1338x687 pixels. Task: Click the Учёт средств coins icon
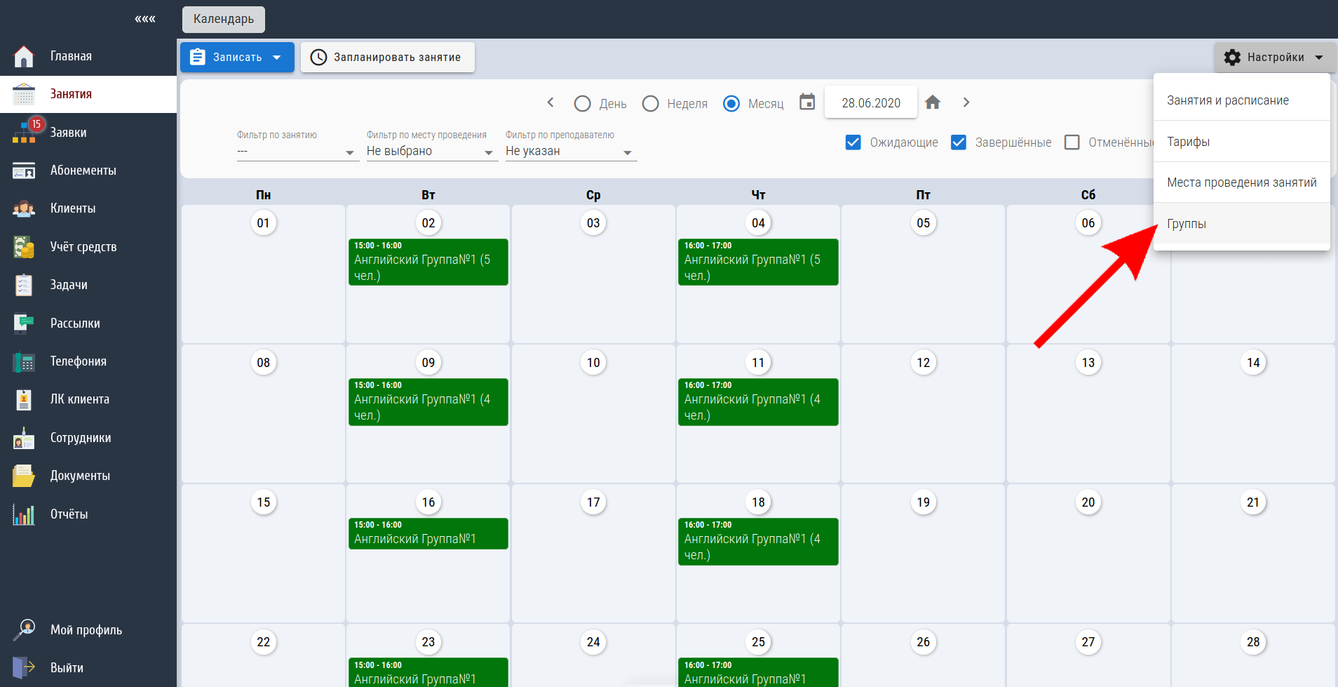point(24,247)
